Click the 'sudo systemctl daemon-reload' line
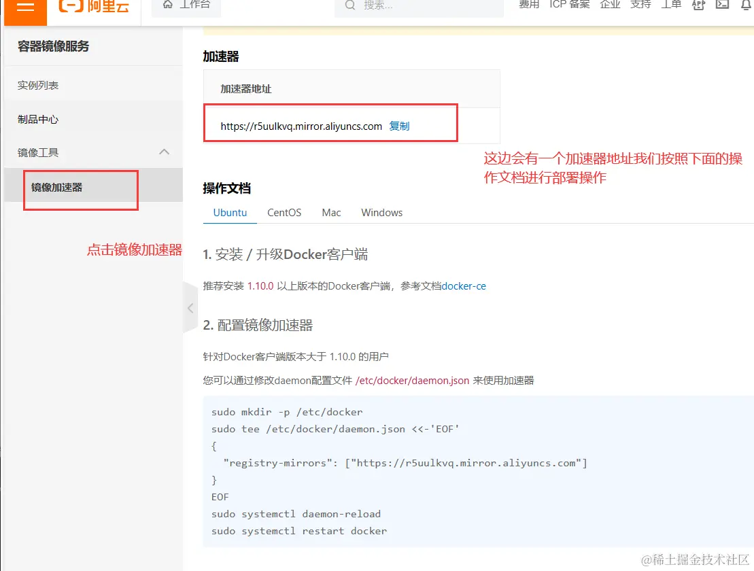The width and height of the screenshot is (754, 571). point(296,514)
